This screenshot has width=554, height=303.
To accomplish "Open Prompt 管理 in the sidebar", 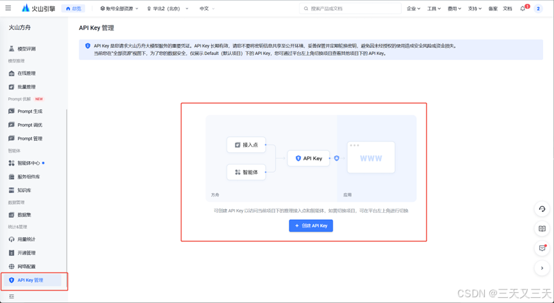I will 31,139.
